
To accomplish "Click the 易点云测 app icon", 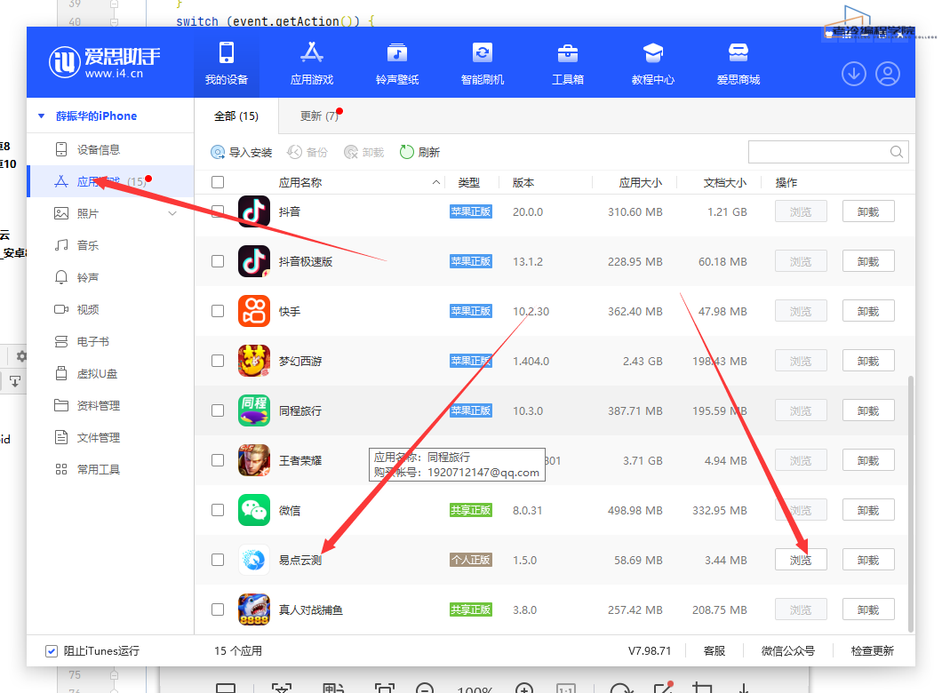I will [254, 561].
